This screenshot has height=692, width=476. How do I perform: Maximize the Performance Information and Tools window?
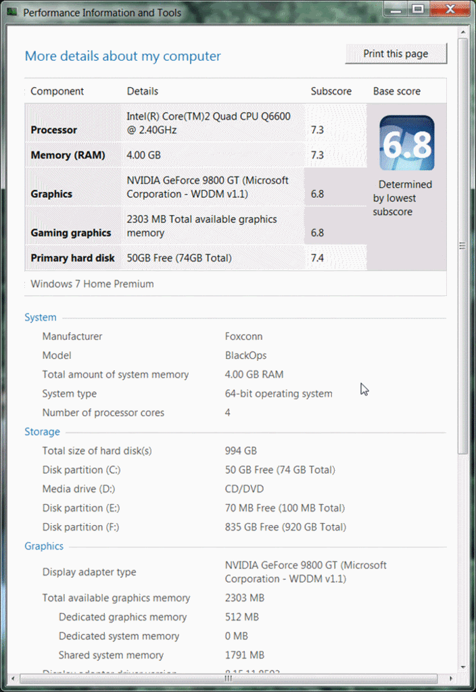tap(418, 9)
